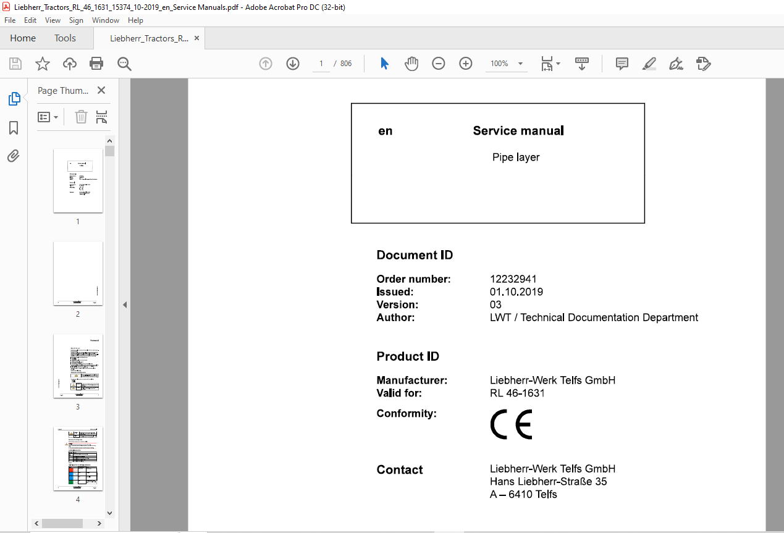Activate the Hand pan tool
The width and height of the screenshot is (784, 533).
411,64
